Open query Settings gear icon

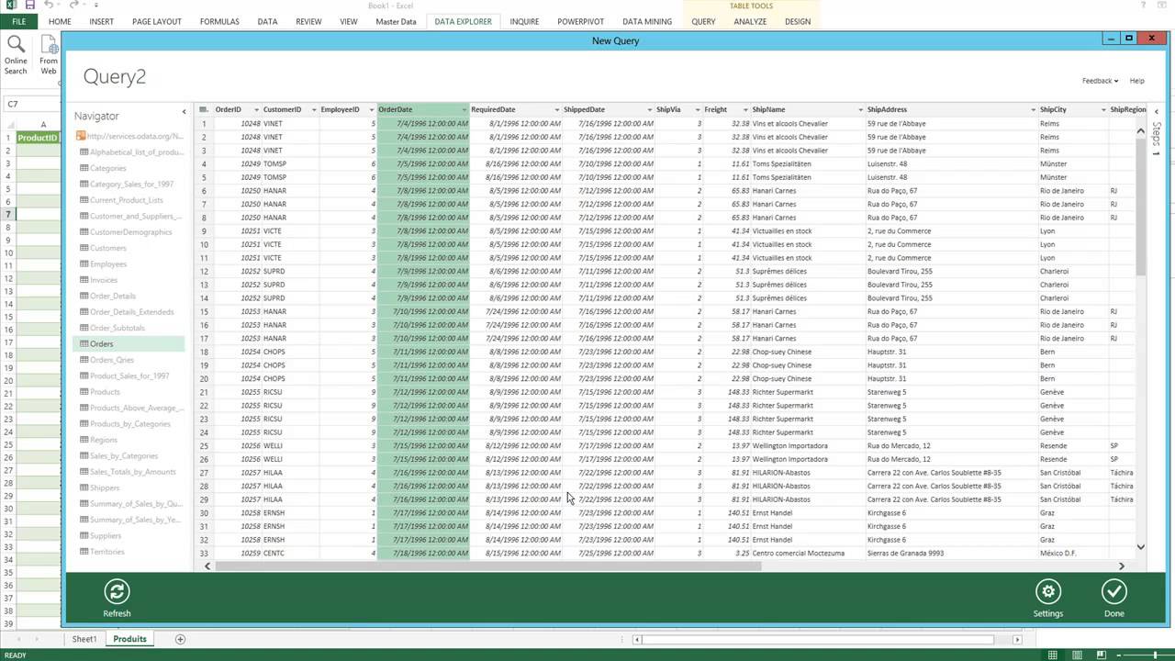pyautogui.click(x=1048, y=592)
